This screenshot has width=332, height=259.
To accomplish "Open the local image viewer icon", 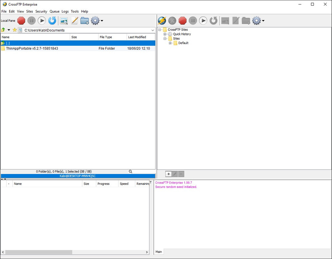I will [64, 21].
